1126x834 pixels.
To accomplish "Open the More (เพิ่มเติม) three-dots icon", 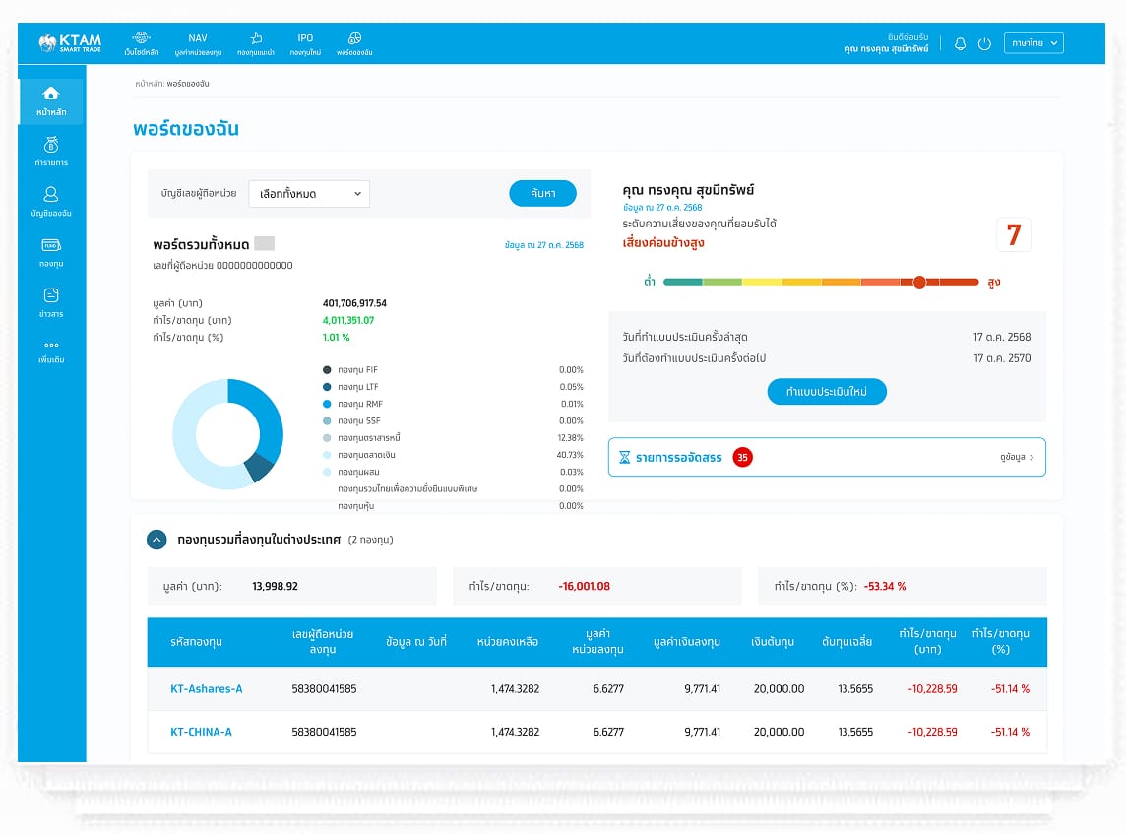I will coord(51,345).
